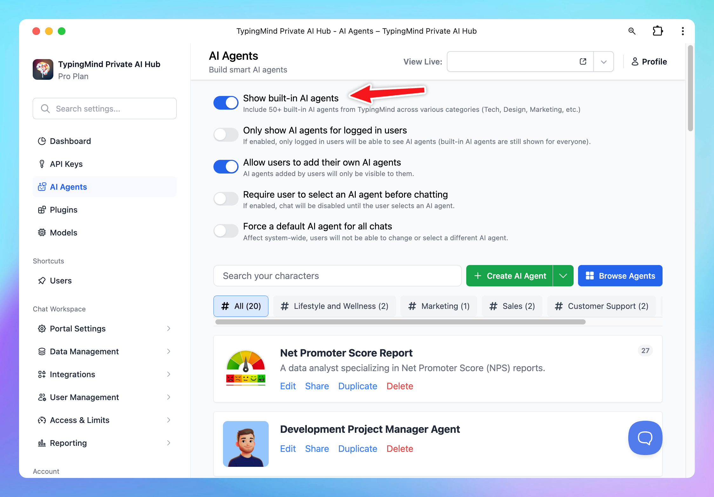Click the search icon in Search settings
Viewport: 714px width, 497px height.
coord(45,109)
